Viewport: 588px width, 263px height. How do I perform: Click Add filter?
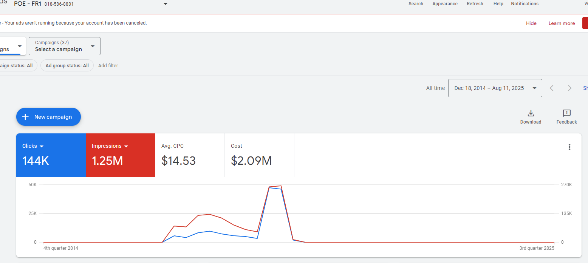pyautogui.click(x=108, y=65)
